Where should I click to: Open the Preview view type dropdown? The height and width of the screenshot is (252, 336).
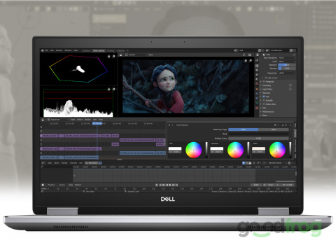pos(136,55)
